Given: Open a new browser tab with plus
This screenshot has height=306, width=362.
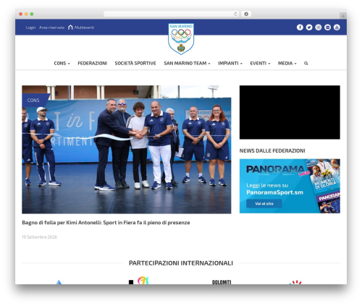Looking at the screenshot, I should click(343, 16).
